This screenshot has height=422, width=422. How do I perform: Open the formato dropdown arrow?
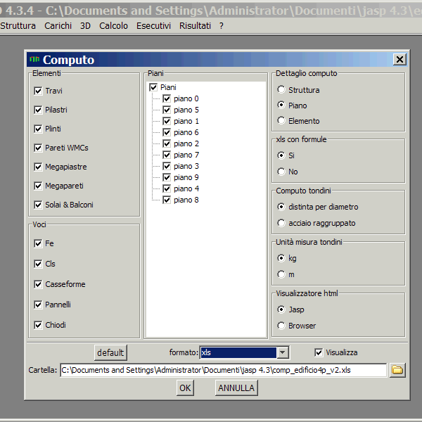pos(282,352)
